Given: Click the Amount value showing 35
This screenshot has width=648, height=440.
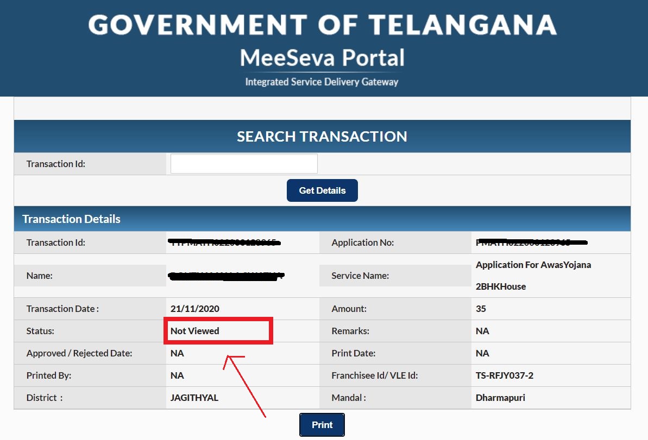Looking at the screenshot, I should pyautogui.click(x=480, y=308).
